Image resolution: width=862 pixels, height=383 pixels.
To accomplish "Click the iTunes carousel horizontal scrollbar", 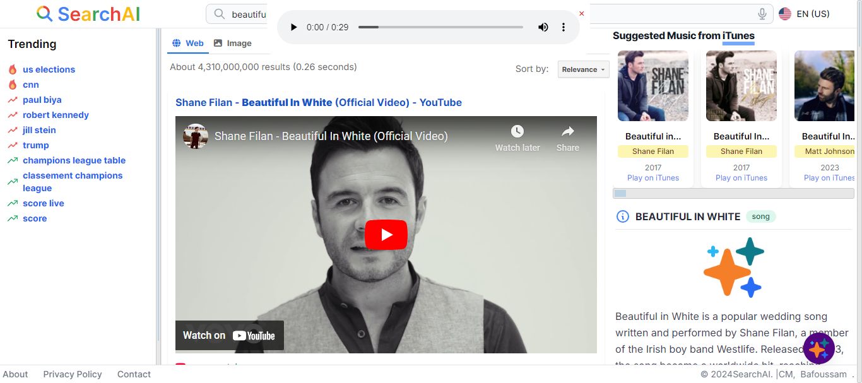I will (733, 194).
